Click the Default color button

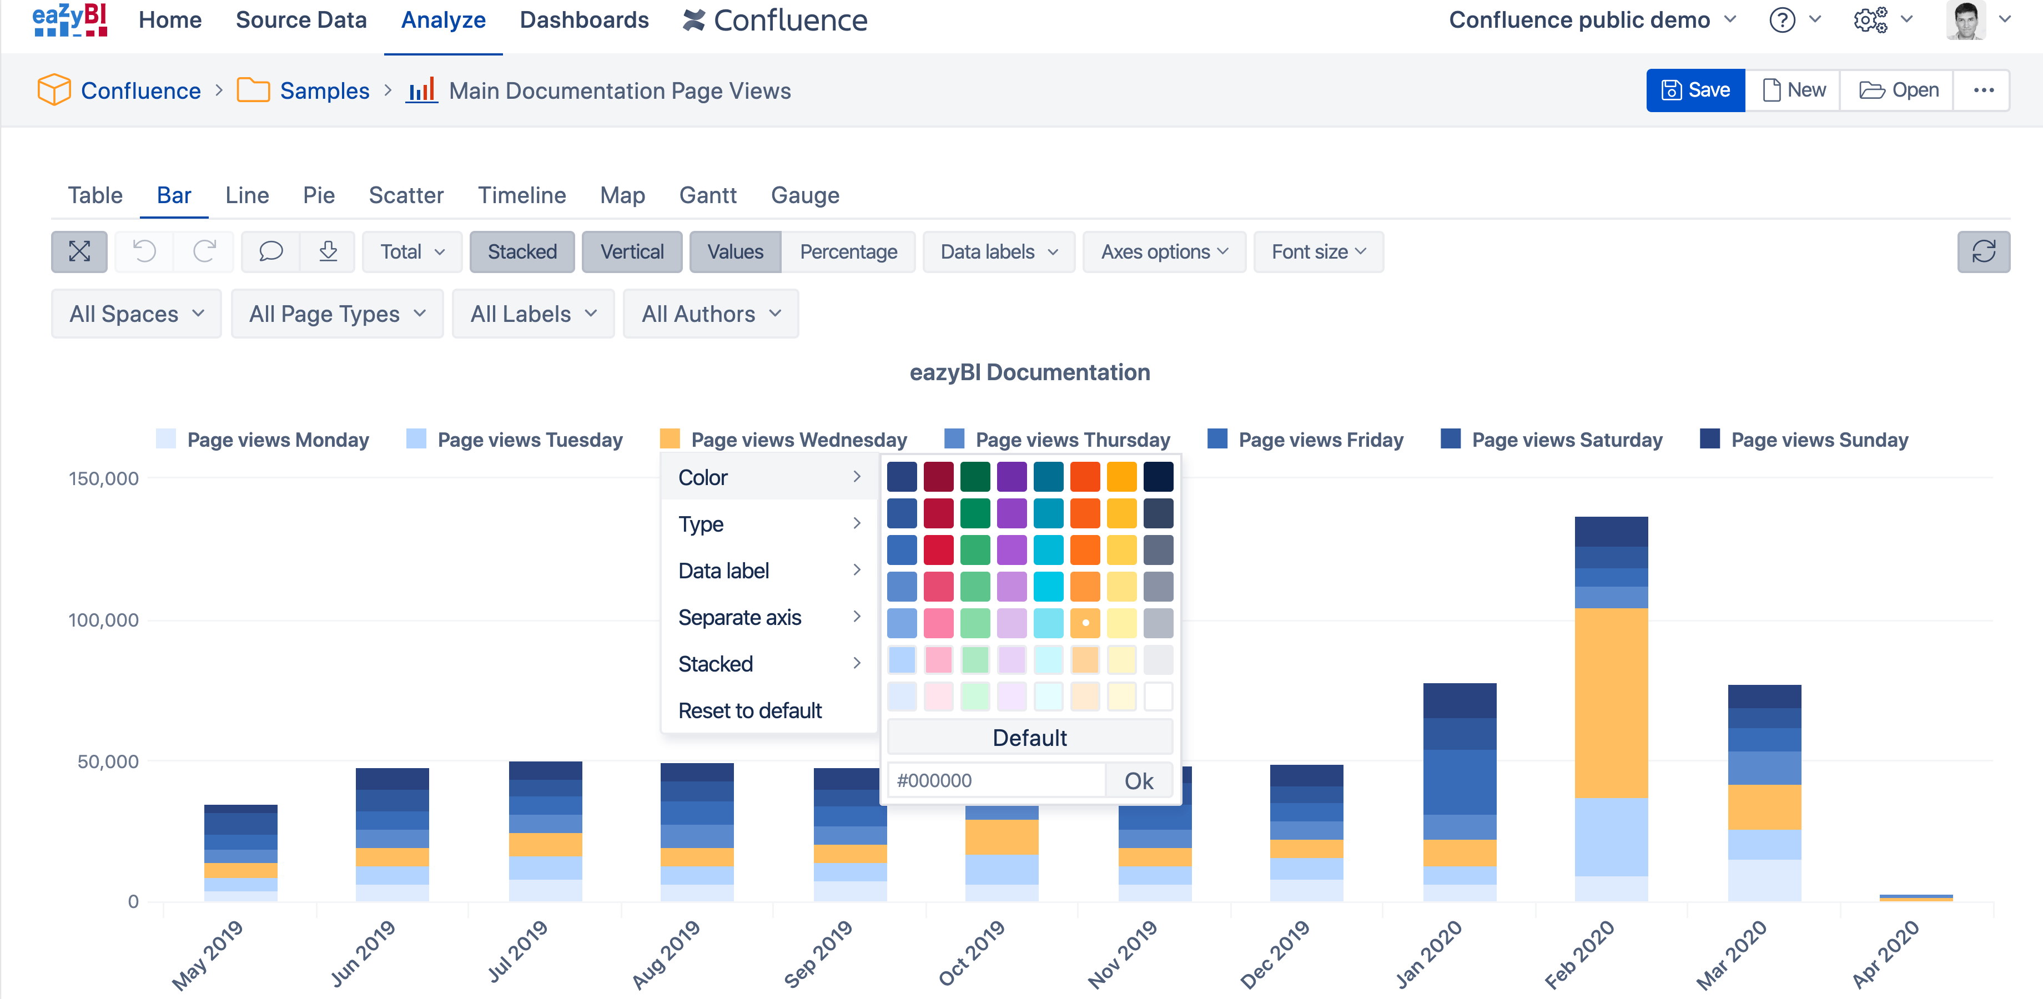(x=1029, y=738)
